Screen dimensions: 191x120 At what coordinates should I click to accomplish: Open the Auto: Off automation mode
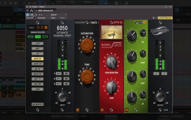click(x=30, y=18)
